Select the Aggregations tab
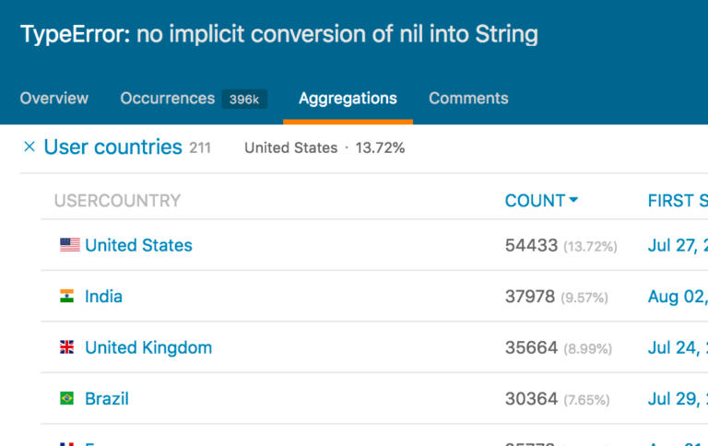The width and height of the screenshot is (708, 446). pos(348,99)
